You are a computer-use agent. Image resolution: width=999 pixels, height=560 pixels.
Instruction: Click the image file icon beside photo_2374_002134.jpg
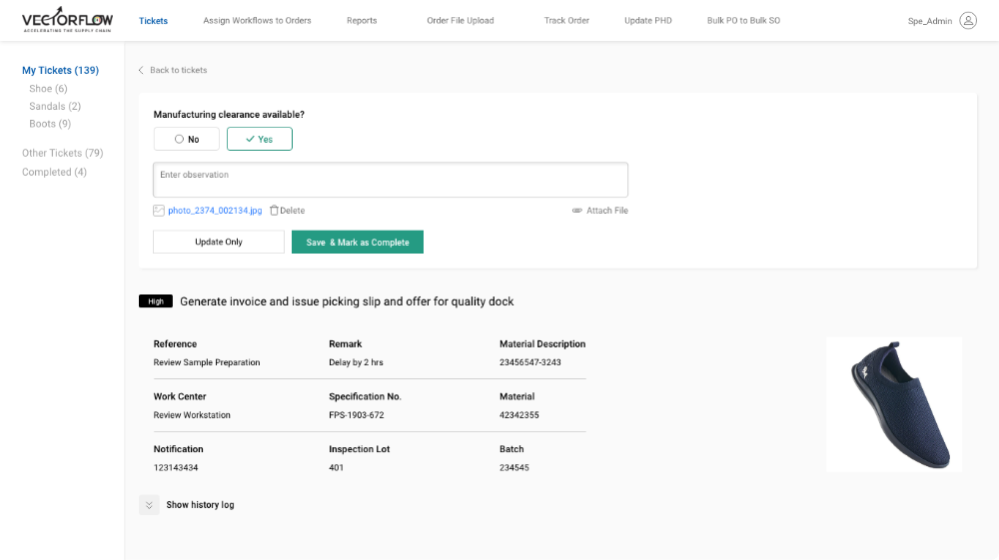click(159, 211)
